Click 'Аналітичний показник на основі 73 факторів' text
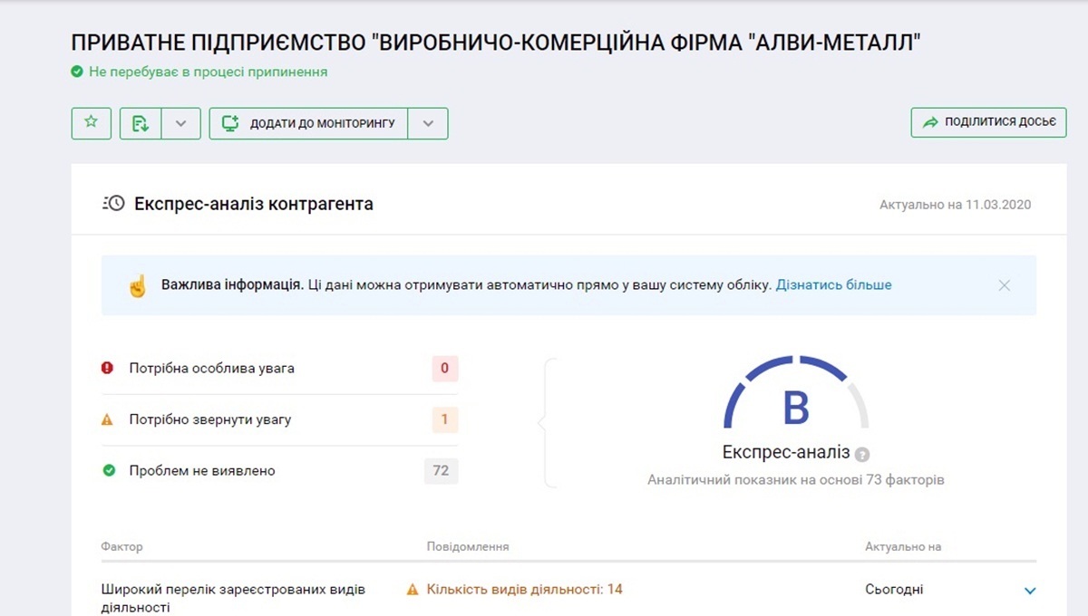This screenshot has height=616, width=1088. pyautogui.click(x=796, y=480)
